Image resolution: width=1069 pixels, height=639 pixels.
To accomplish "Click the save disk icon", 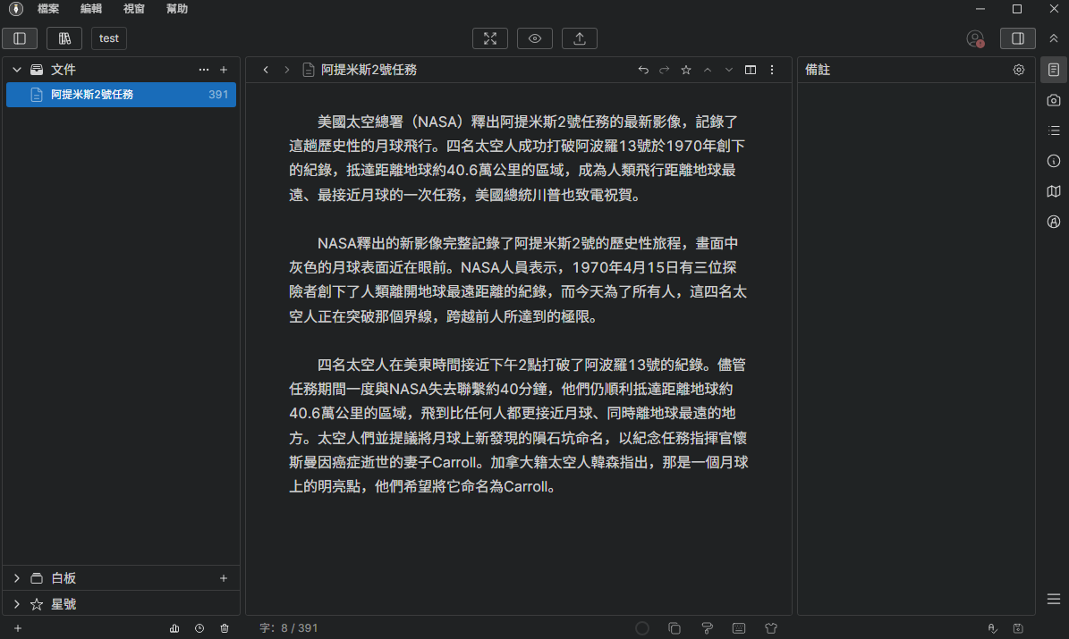I will click(1018, 628).
